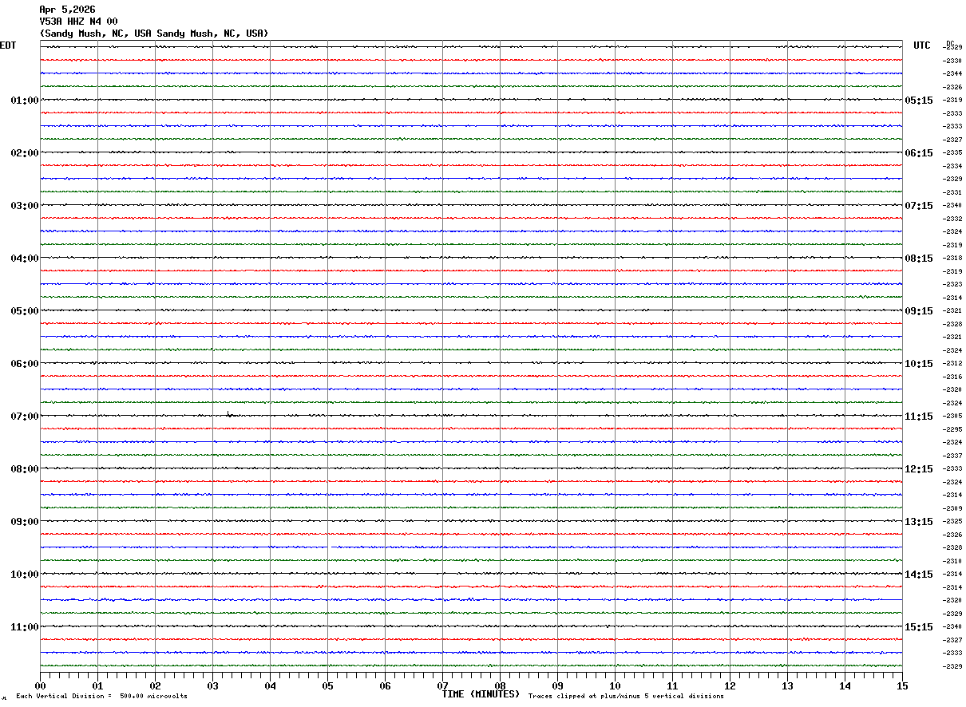Click the 08:15 UTC time label
This screenshot has height=707, width=966.
(x=919, y=259)
